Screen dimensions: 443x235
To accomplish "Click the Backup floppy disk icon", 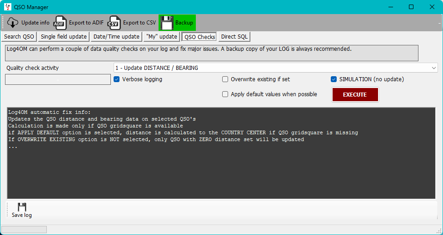I will pos(167,23).
